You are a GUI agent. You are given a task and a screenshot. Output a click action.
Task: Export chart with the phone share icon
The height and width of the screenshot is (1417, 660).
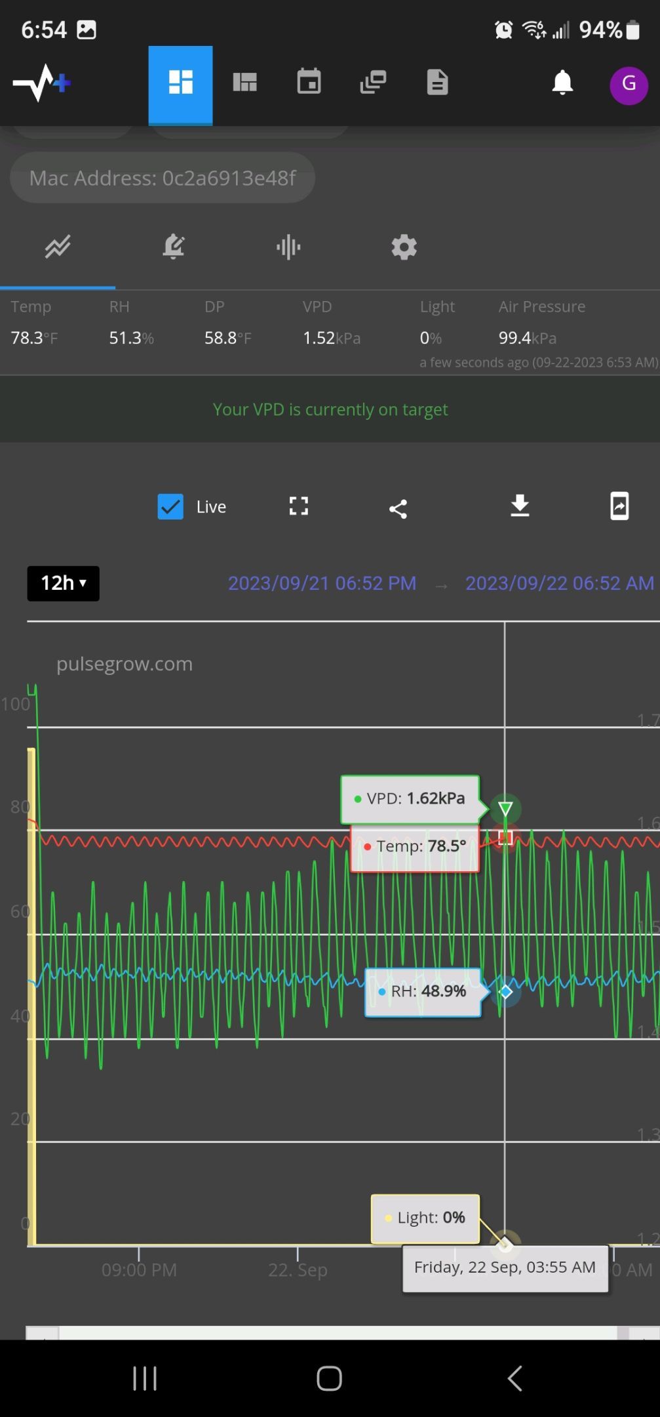pyautogui.click(x=619, y=506)
